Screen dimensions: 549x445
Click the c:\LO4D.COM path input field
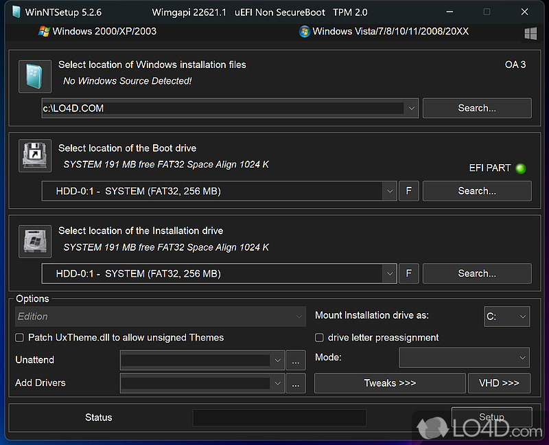[x=222, y=109]
